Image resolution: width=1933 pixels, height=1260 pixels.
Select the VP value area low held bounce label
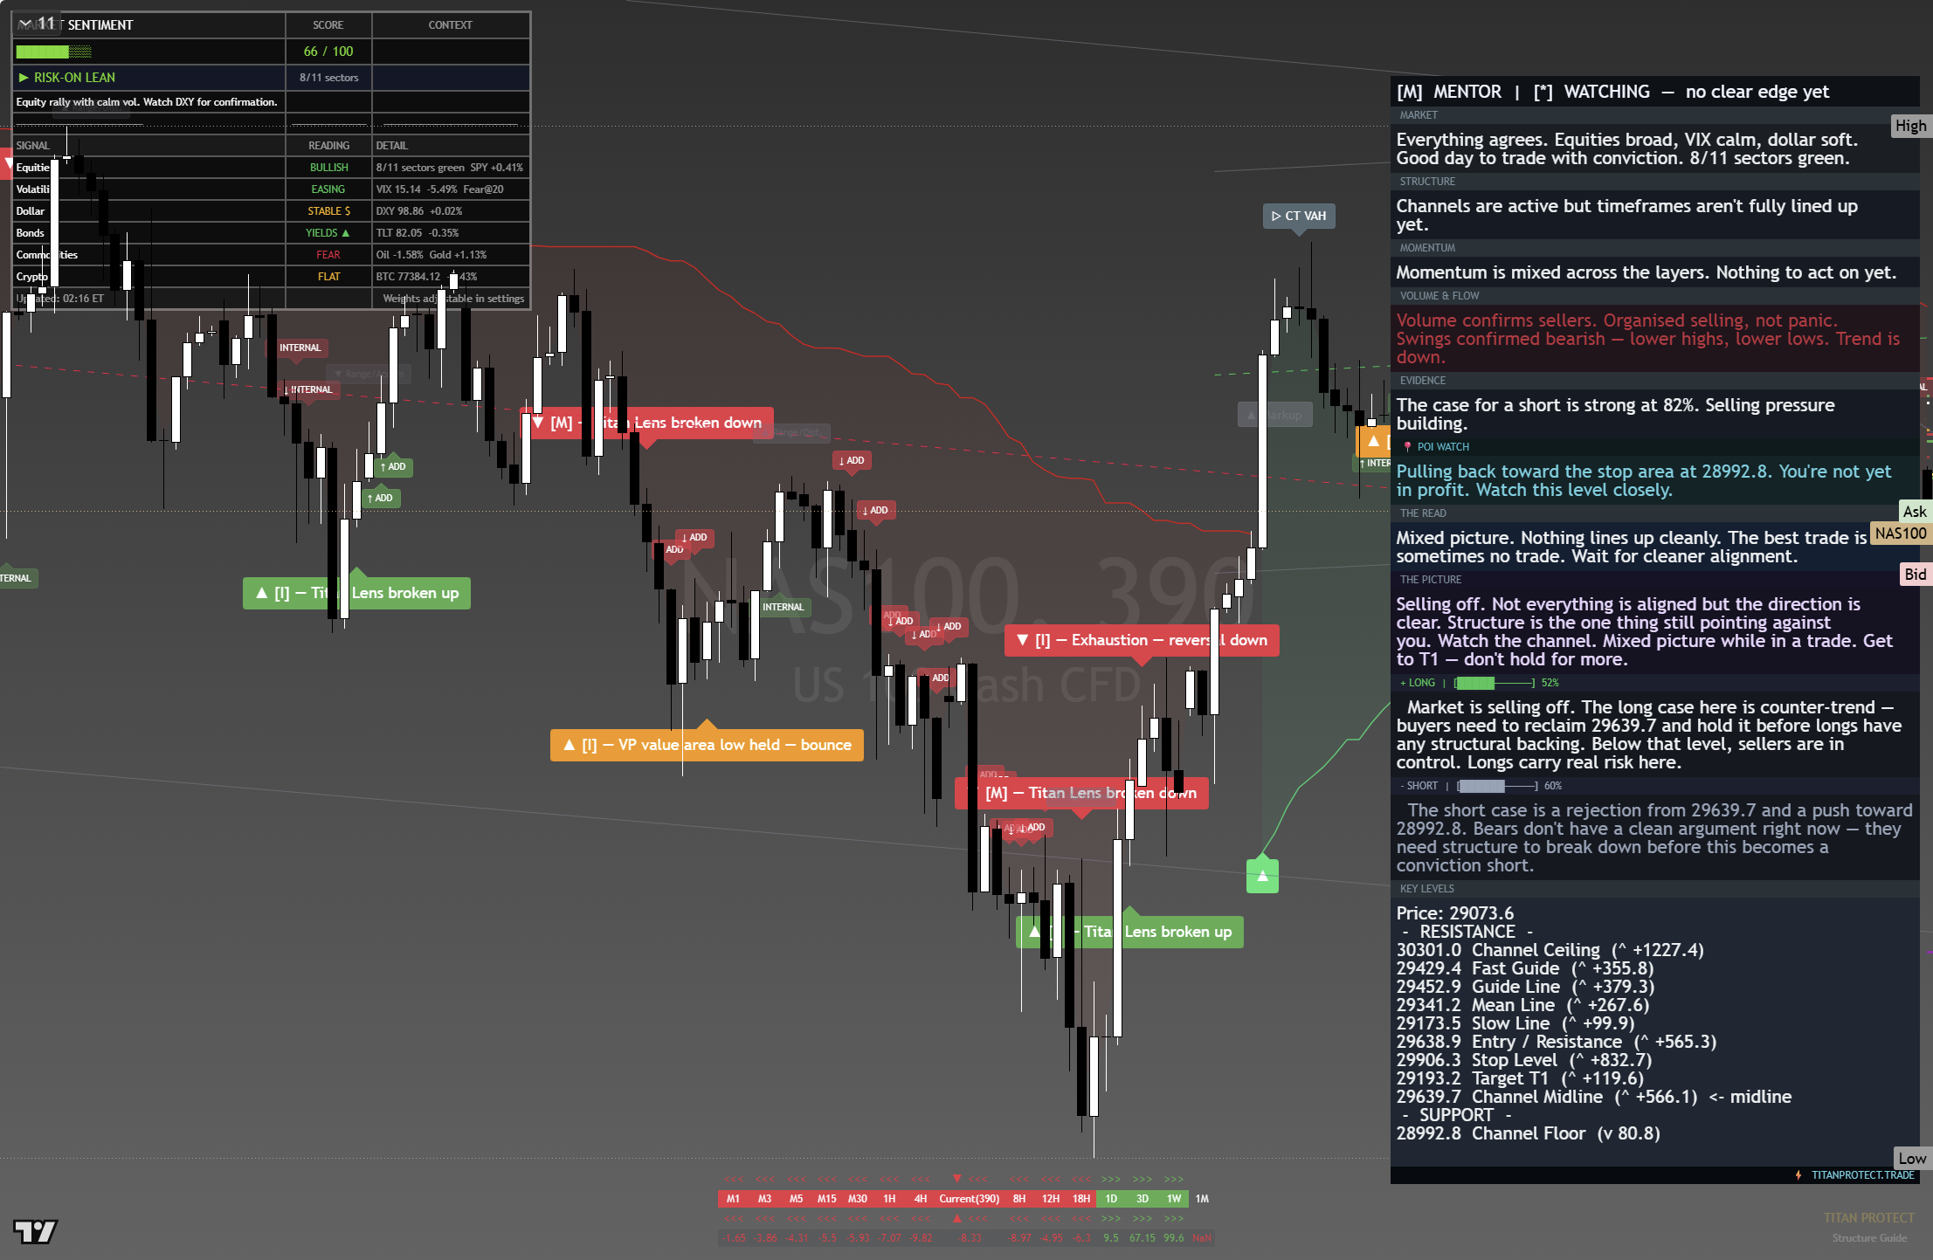point(707,745)
